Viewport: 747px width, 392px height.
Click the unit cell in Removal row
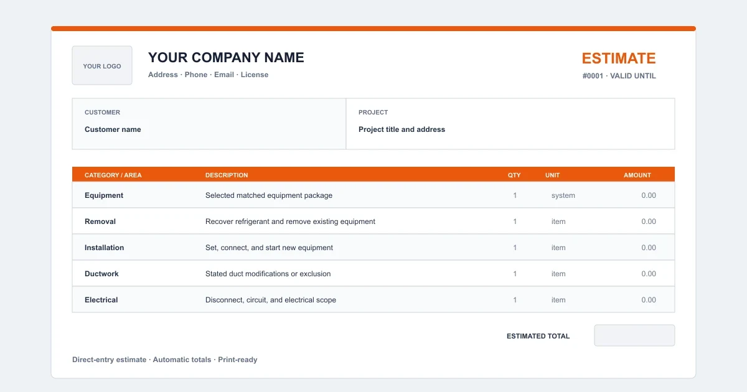click(558, 222)
